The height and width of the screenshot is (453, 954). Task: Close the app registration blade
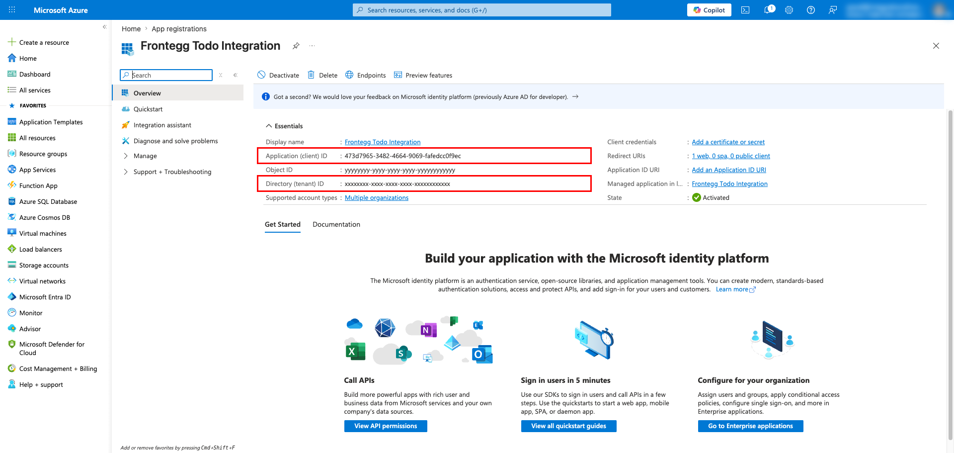[x=936, y=46]
